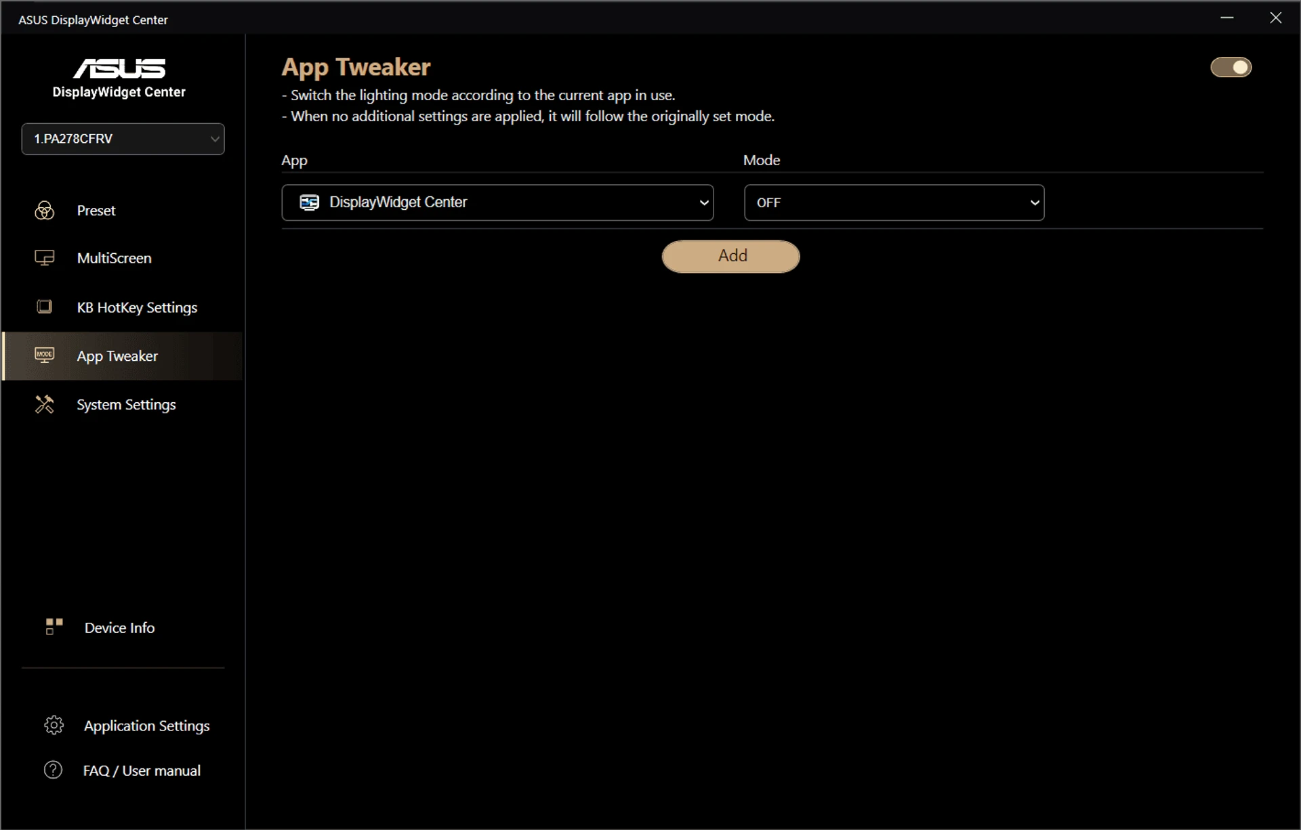
Task: Click the App Tweaker page heading
Action: click(356, 67)
